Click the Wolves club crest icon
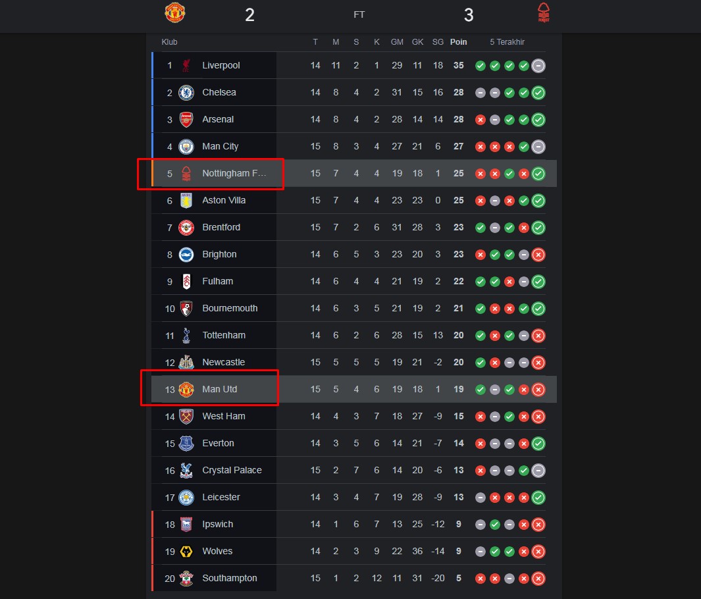The image size is (701, 599). click(x=186, y=551)
